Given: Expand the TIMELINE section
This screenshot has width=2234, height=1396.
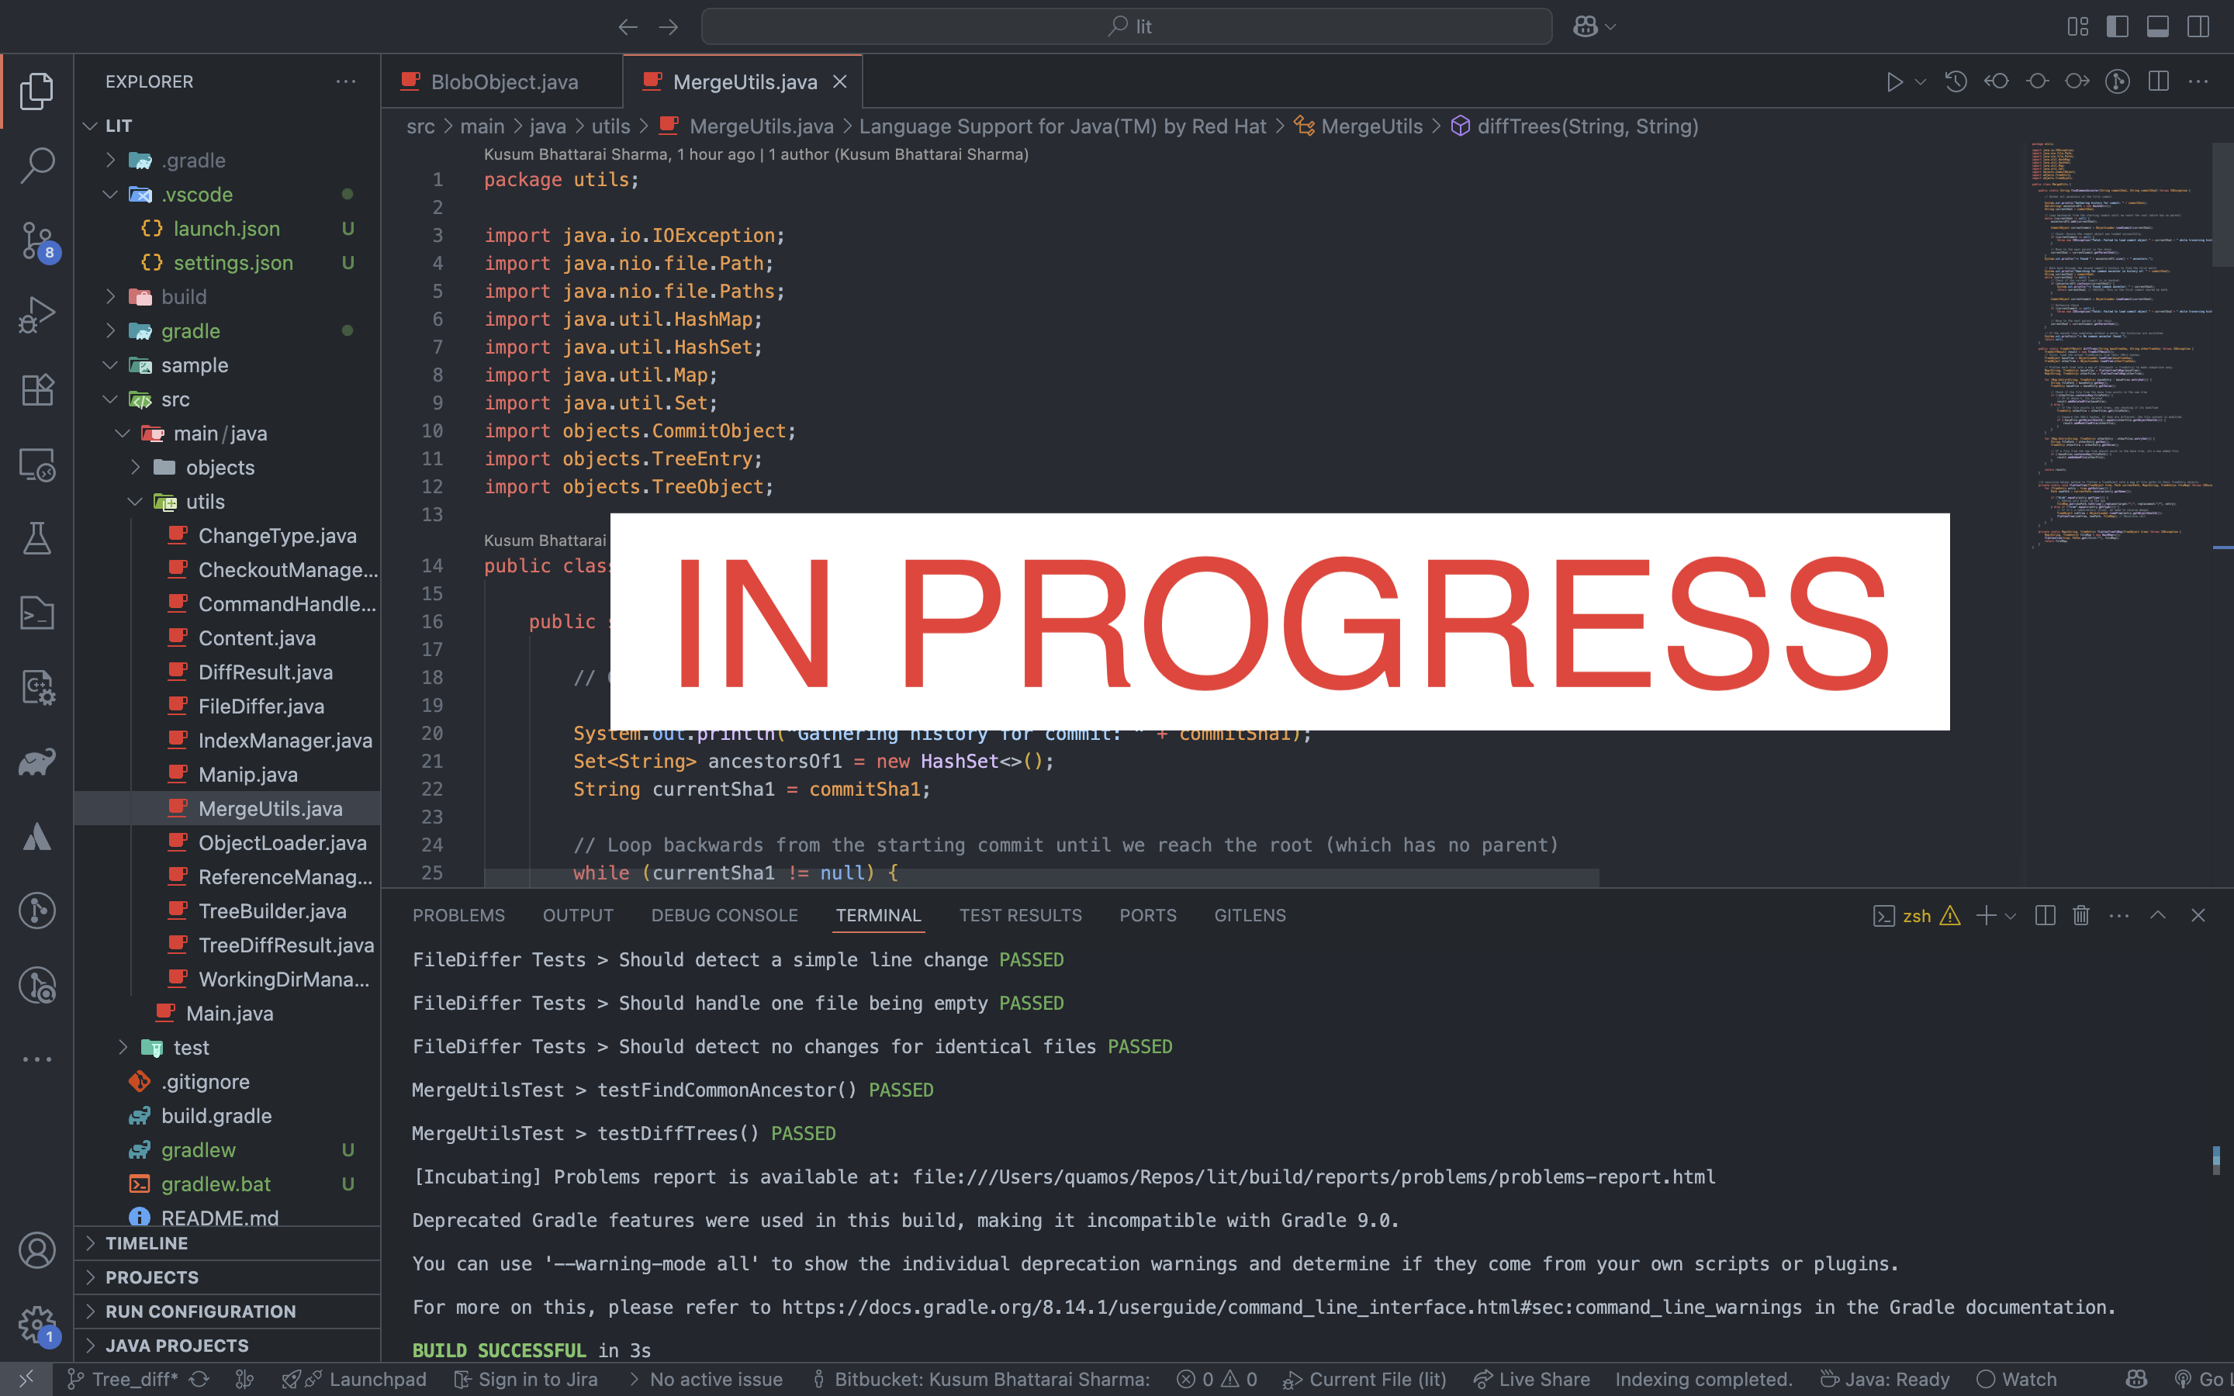Looking at the screenshot, I should click(227, 1242).
